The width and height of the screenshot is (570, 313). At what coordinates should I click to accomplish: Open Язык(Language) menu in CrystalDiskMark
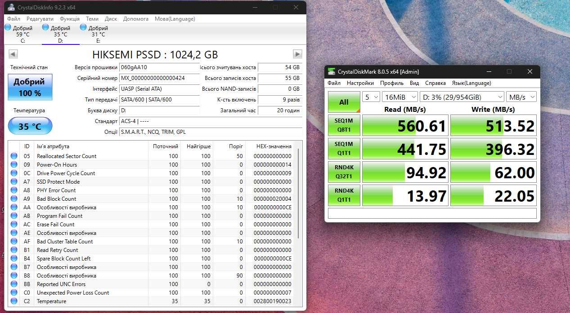coord(471,83)
